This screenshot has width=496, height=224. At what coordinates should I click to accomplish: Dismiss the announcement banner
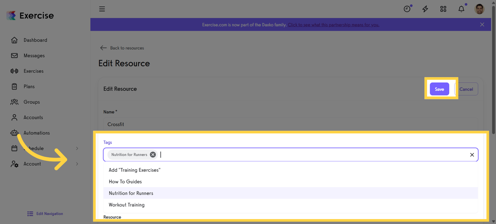point(482,25)
